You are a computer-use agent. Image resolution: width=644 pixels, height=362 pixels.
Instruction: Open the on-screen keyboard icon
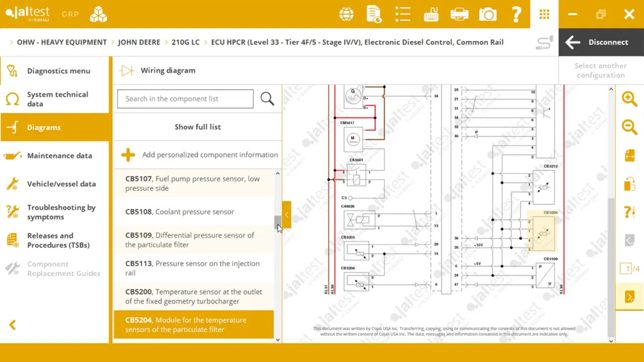click(x=431, y=14)
